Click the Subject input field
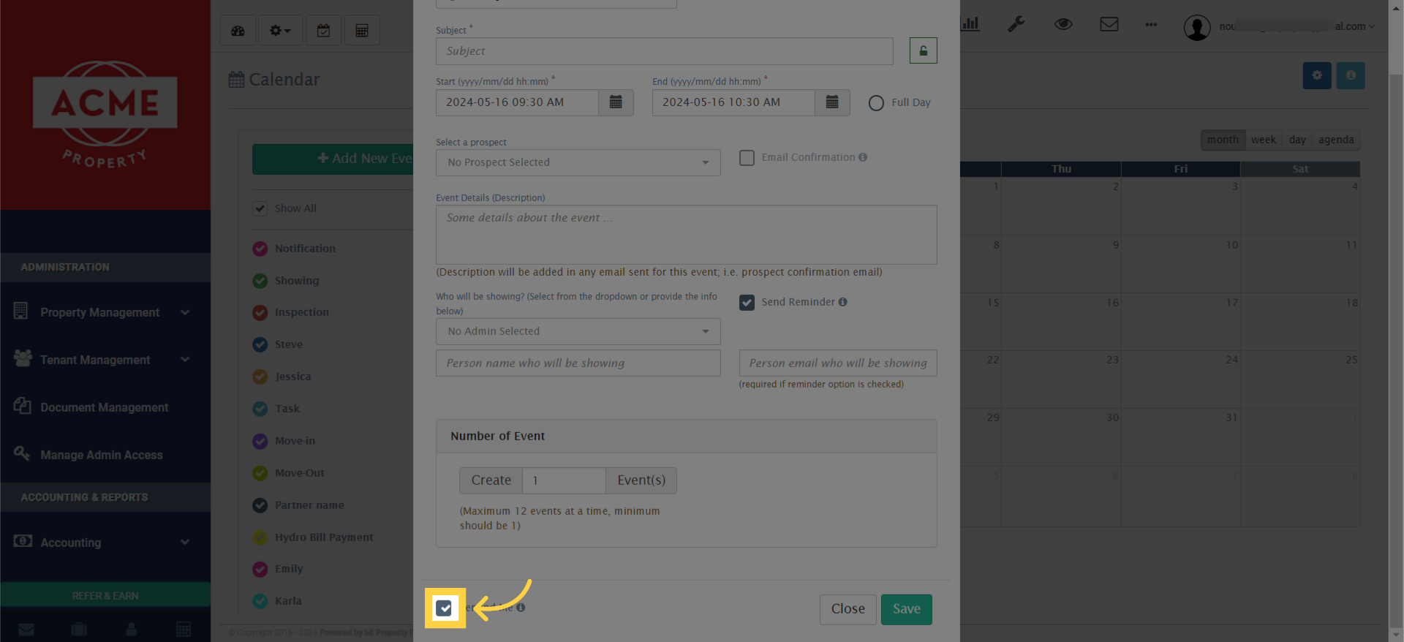1404x642 pixels. [x=665, y=51]
